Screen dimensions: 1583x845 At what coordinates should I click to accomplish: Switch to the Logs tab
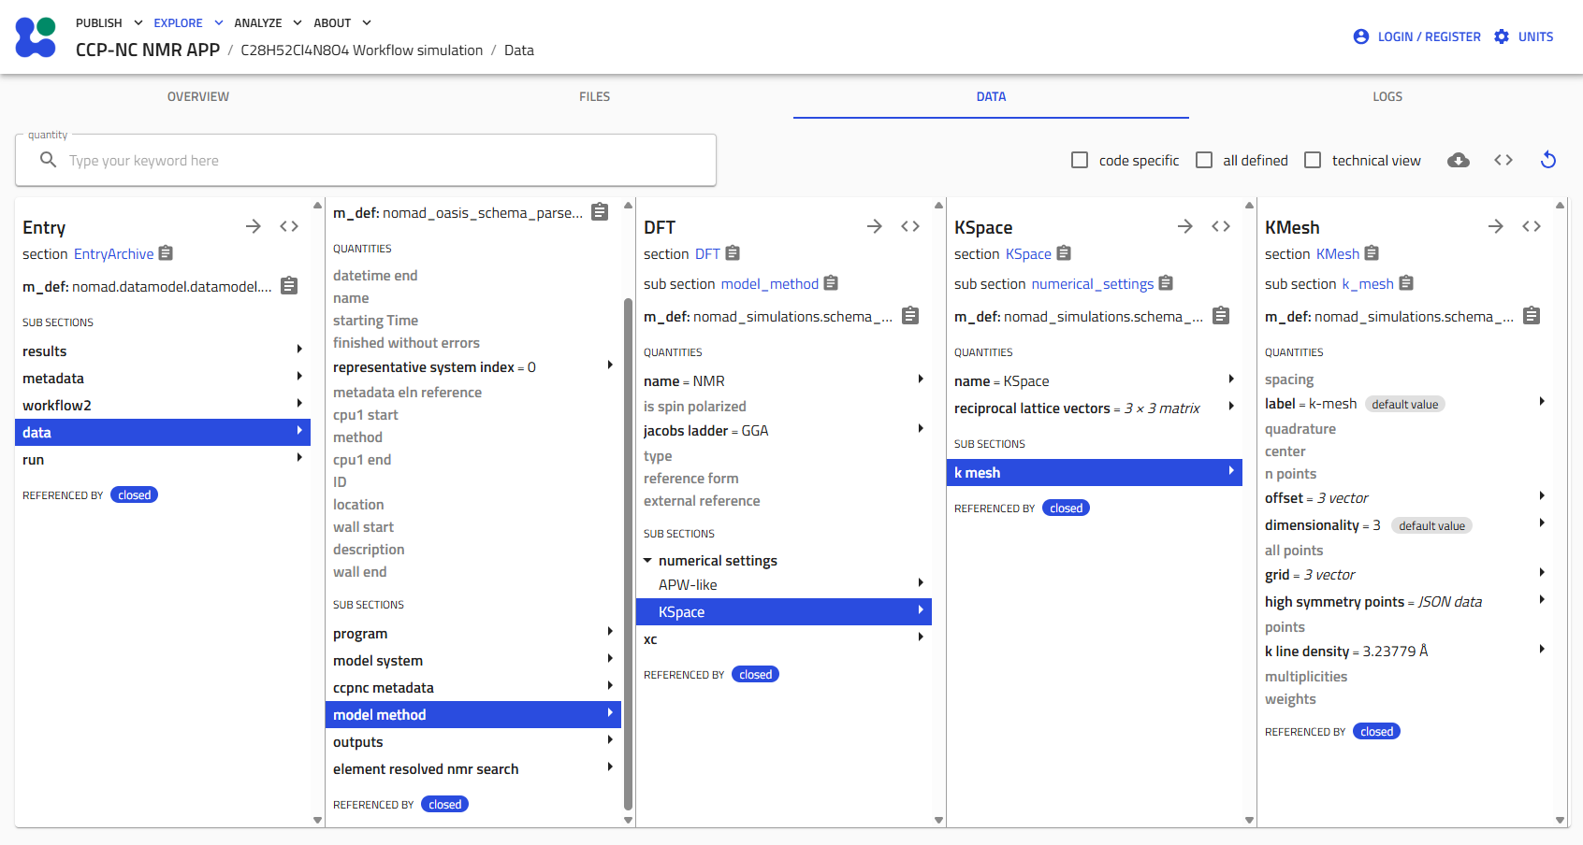click(x=1387, y=96)
